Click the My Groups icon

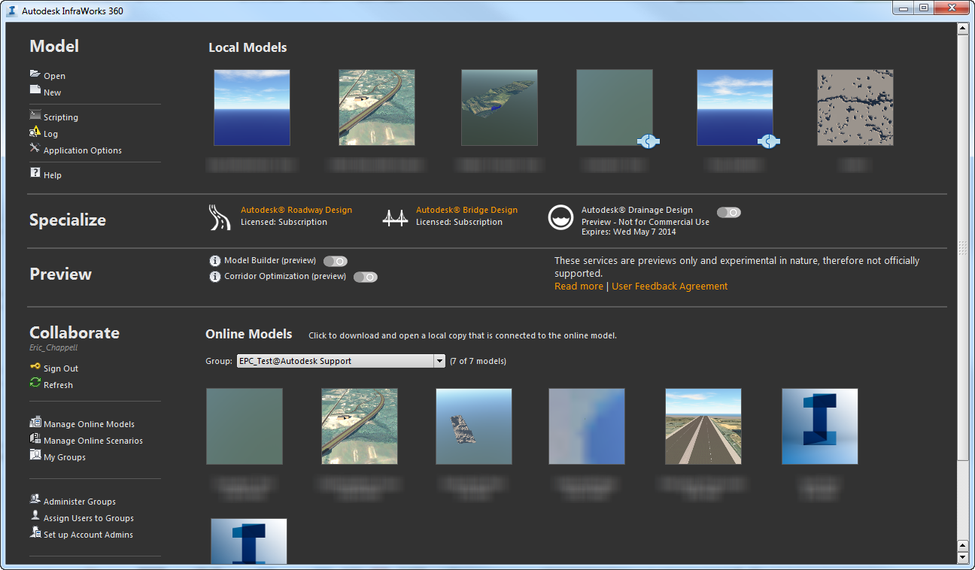click(35, 456)
